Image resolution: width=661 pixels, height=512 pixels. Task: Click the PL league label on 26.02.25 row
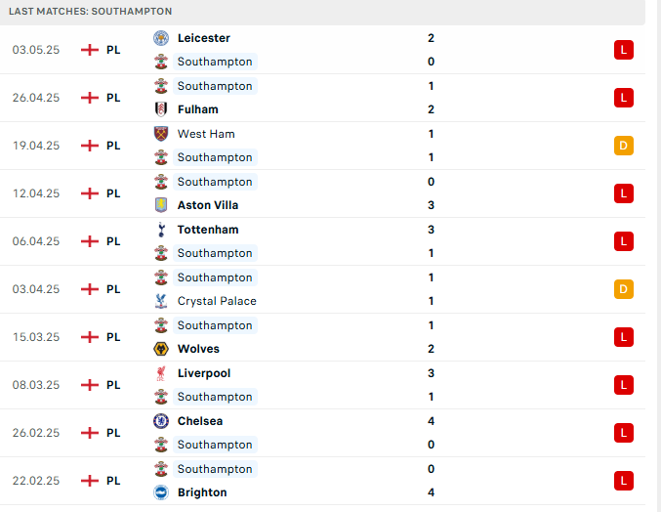[x=113, y=433]
